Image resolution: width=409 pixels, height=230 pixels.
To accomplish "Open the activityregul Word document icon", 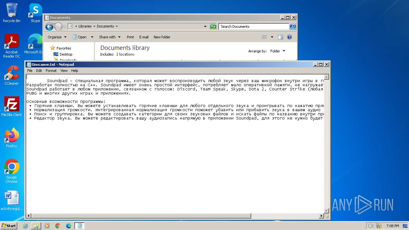I will coord(12,201).
